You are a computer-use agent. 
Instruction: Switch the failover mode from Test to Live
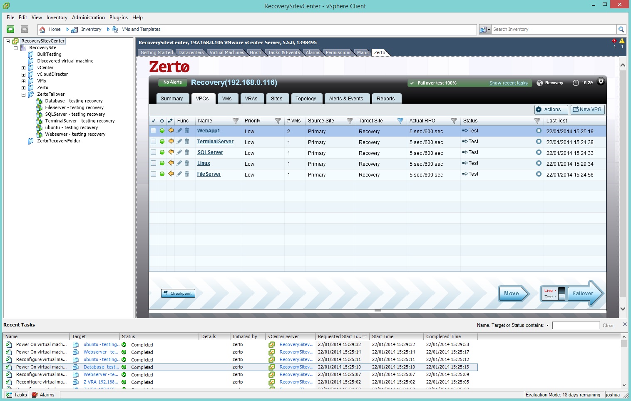[549, 289]
